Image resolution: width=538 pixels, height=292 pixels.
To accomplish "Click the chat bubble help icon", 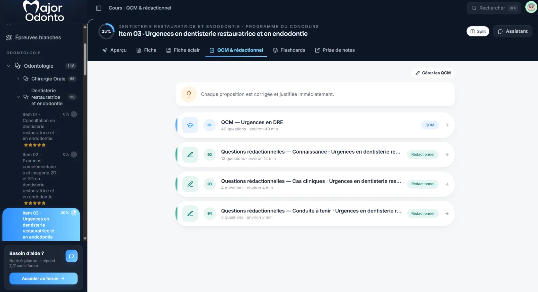I will click(71, 256).
